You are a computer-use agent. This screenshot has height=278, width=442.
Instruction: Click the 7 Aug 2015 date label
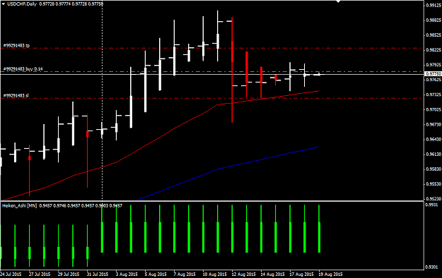[x=185, y=274]
